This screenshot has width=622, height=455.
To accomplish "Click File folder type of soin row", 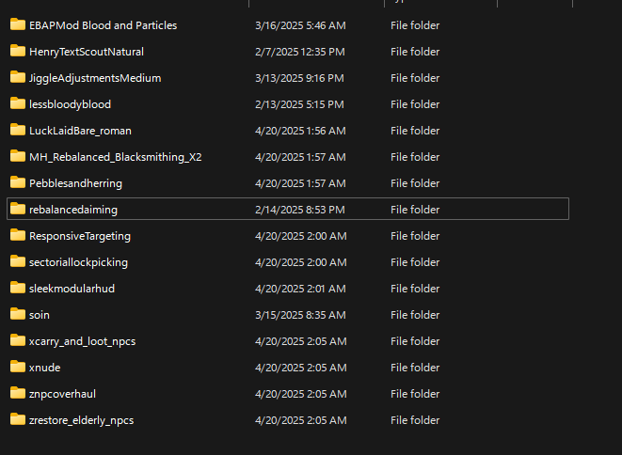I will point(415,315).
